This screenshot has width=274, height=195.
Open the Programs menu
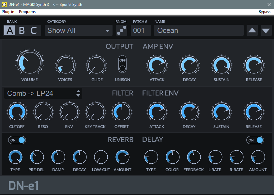pyautogui.click(x=27, y=12)
